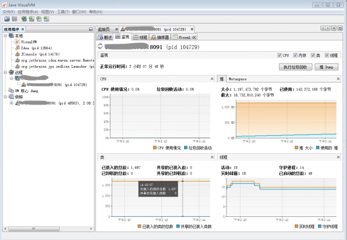Collapse the 本地 tree node
347x240 pixels.
tap(5, 36)
